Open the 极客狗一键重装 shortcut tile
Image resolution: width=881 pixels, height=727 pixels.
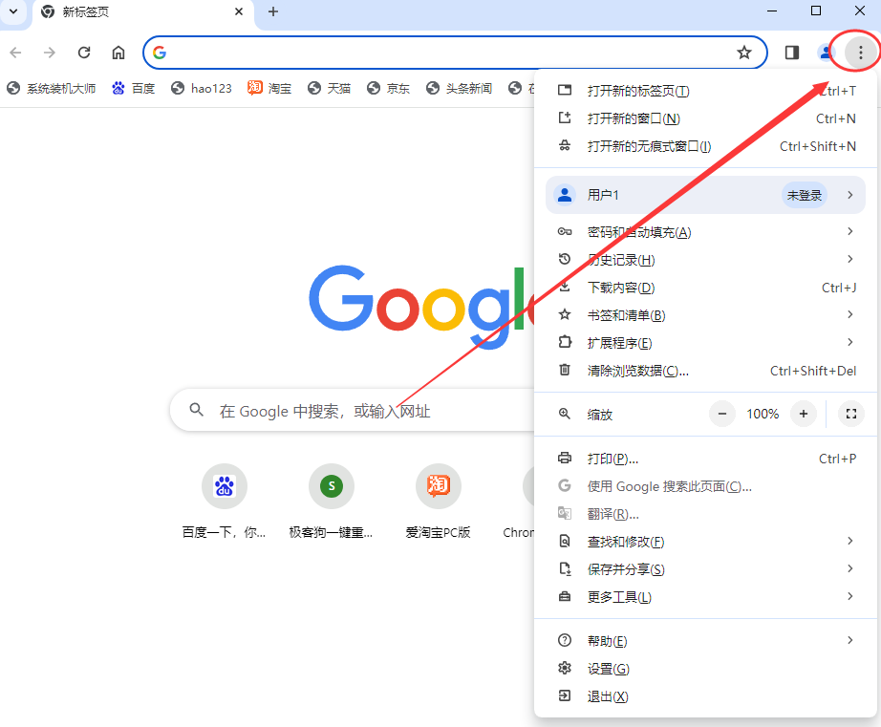point(331,502)
